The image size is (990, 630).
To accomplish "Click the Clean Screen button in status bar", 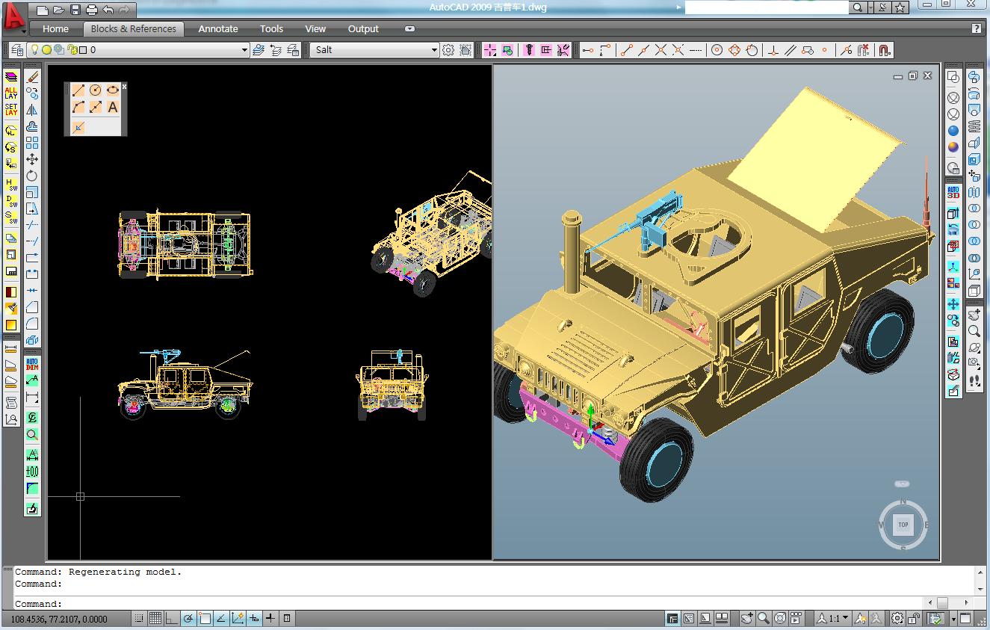I will (965, 618).
